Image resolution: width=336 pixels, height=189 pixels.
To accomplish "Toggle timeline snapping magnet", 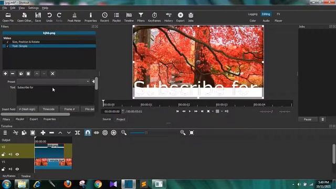I will pyautogui.click(x=88, y=133).
